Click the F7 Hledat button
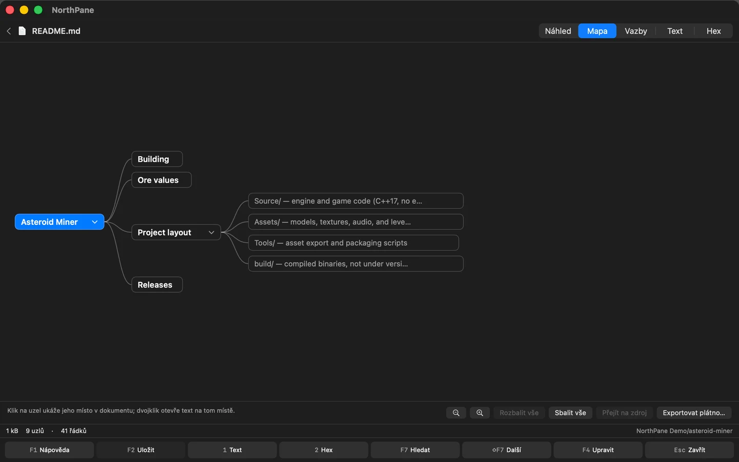Image resolution: width=739 pixels, height=462 pixels. tap(415, 450)
